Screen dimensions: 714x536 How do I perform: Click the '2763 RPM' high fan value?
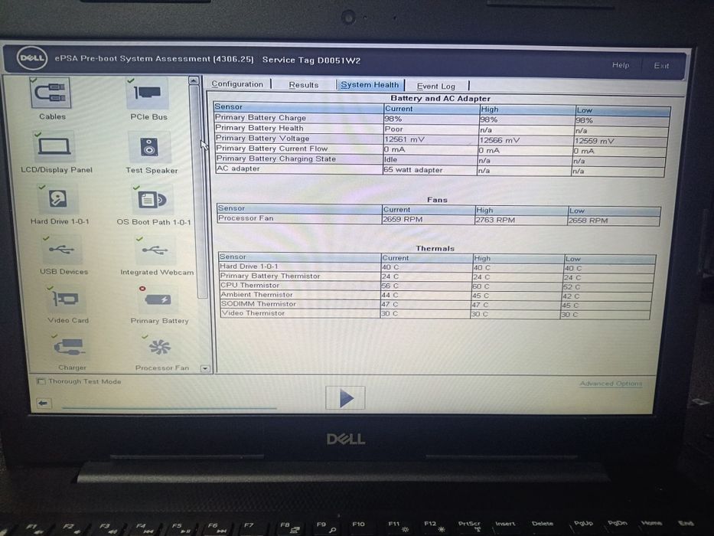click(x=495, y=220)
